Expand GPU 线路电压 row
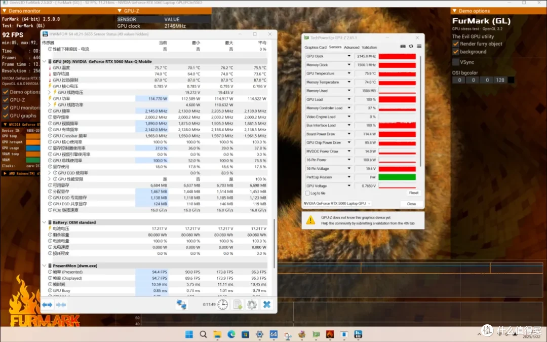Screen dimensions: 547x342 coord(49,93)
